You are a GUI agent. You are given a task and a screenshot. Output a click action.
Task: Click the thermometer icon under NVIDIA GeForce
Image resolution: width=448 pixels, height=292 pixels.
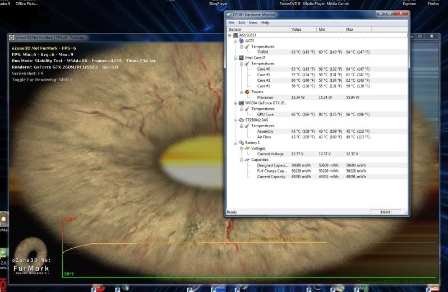point(247,109)
